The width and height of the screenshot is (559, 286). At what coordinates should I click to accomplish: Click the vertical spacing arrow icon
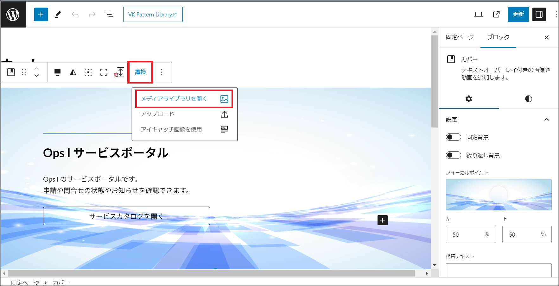pyautogui.click(x=119, y=72)
